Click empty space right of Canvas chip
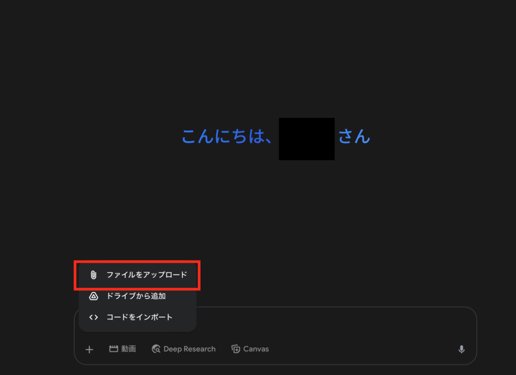 pos(362,349)
